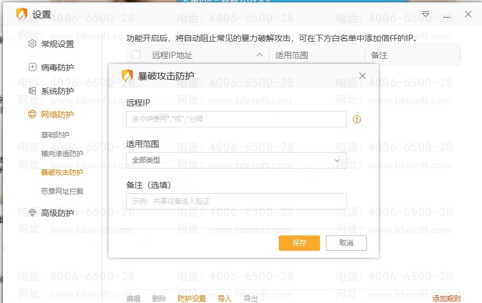Select 横向渗透防护 sub-item
The height and width of the screenshot is (303, 482).
[x=62, y=153]
